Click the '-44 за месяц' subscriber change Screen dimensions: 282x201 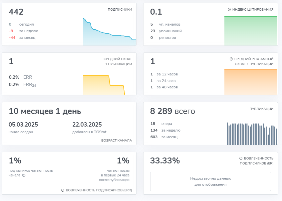click(x=22, y=38)
